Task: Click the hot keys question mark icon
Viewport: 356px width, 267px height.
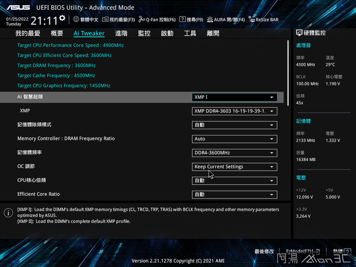Action: (x=348, y=251)
